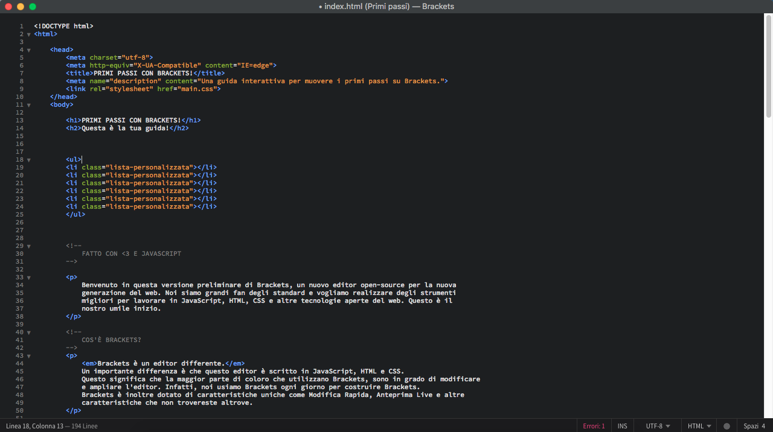This screenshot has width=773, height=432.
Task: Click the code inspection status circle icon
Action: coord(726,426)
